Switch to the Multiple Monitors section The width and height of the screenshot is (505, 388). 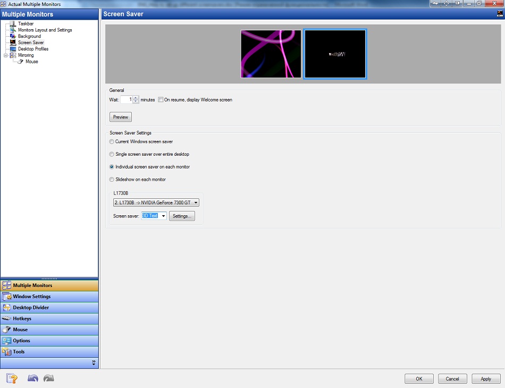49,285
